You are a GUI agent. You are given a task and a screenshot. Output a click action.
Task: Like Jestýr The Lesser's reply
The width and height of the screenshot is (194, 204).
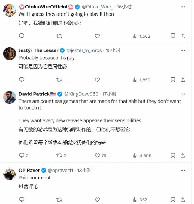click(x=97, y=80)
